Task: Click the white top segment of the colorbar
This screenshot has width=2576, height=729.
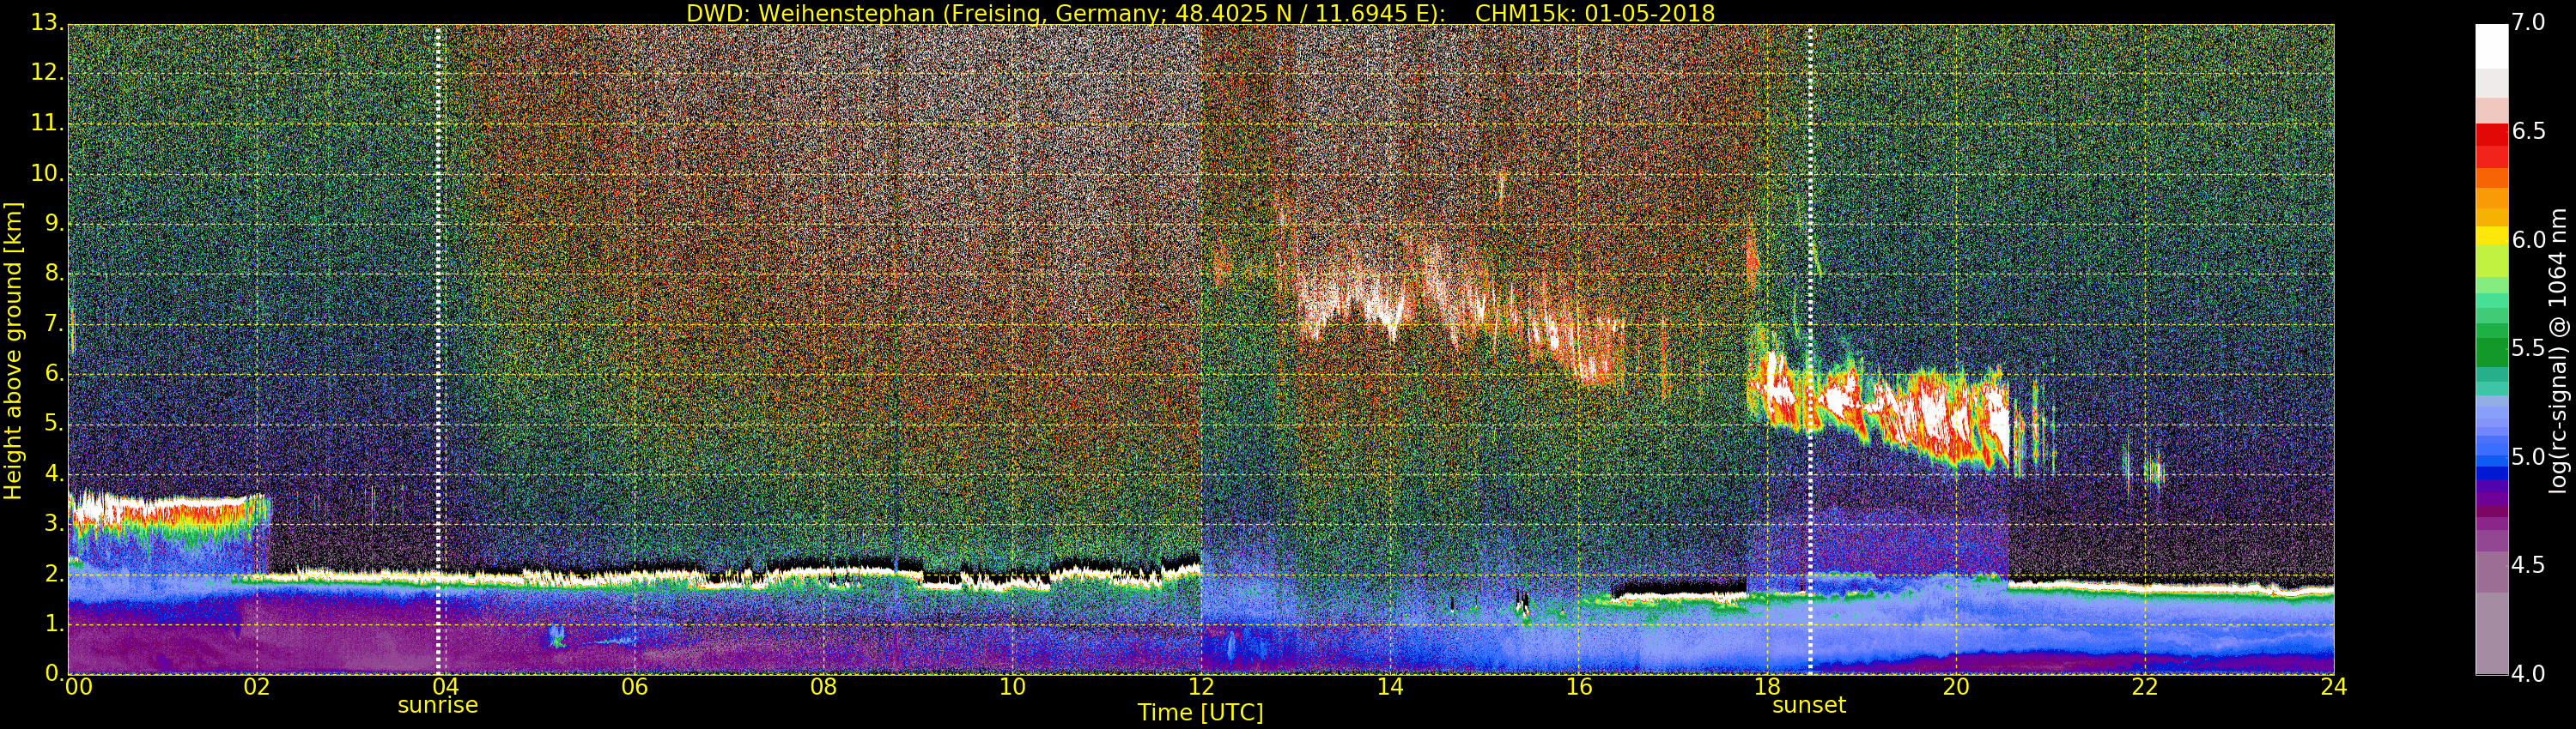Action: click(x=2491, y=45)
